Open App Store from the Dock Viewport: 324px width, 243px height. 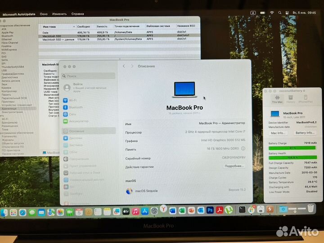[x=145, y=211]
